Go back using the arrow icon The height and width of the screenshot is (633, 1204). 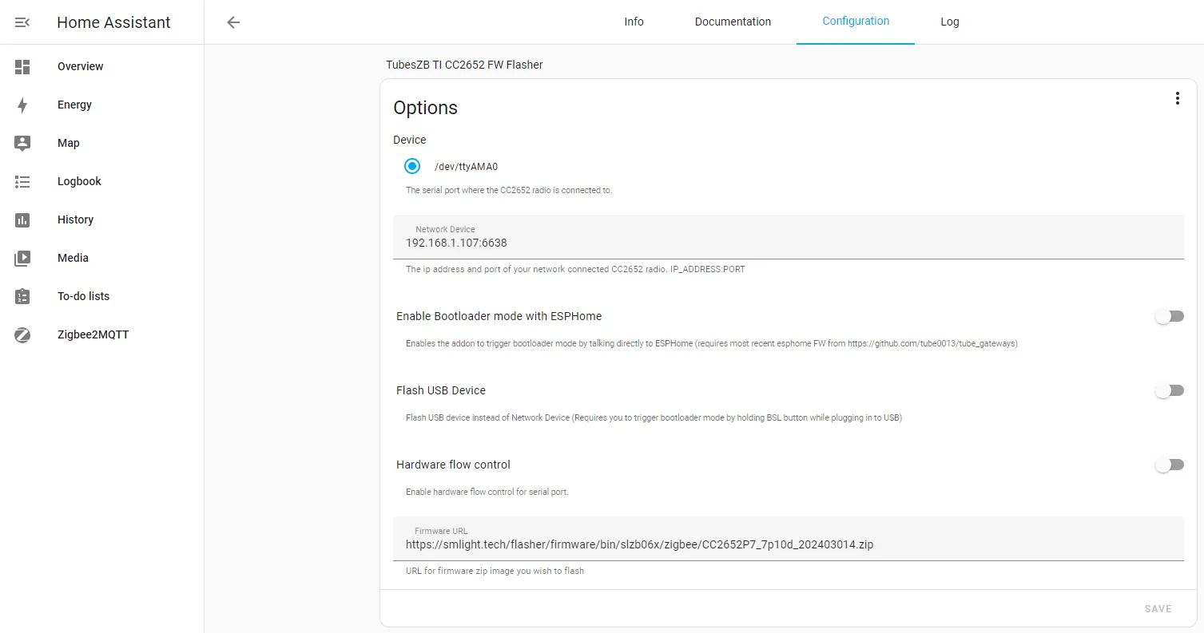[233, 22]
